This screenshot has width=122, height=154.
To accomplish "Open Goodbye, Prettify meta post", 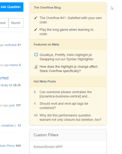I will point(66,57).
